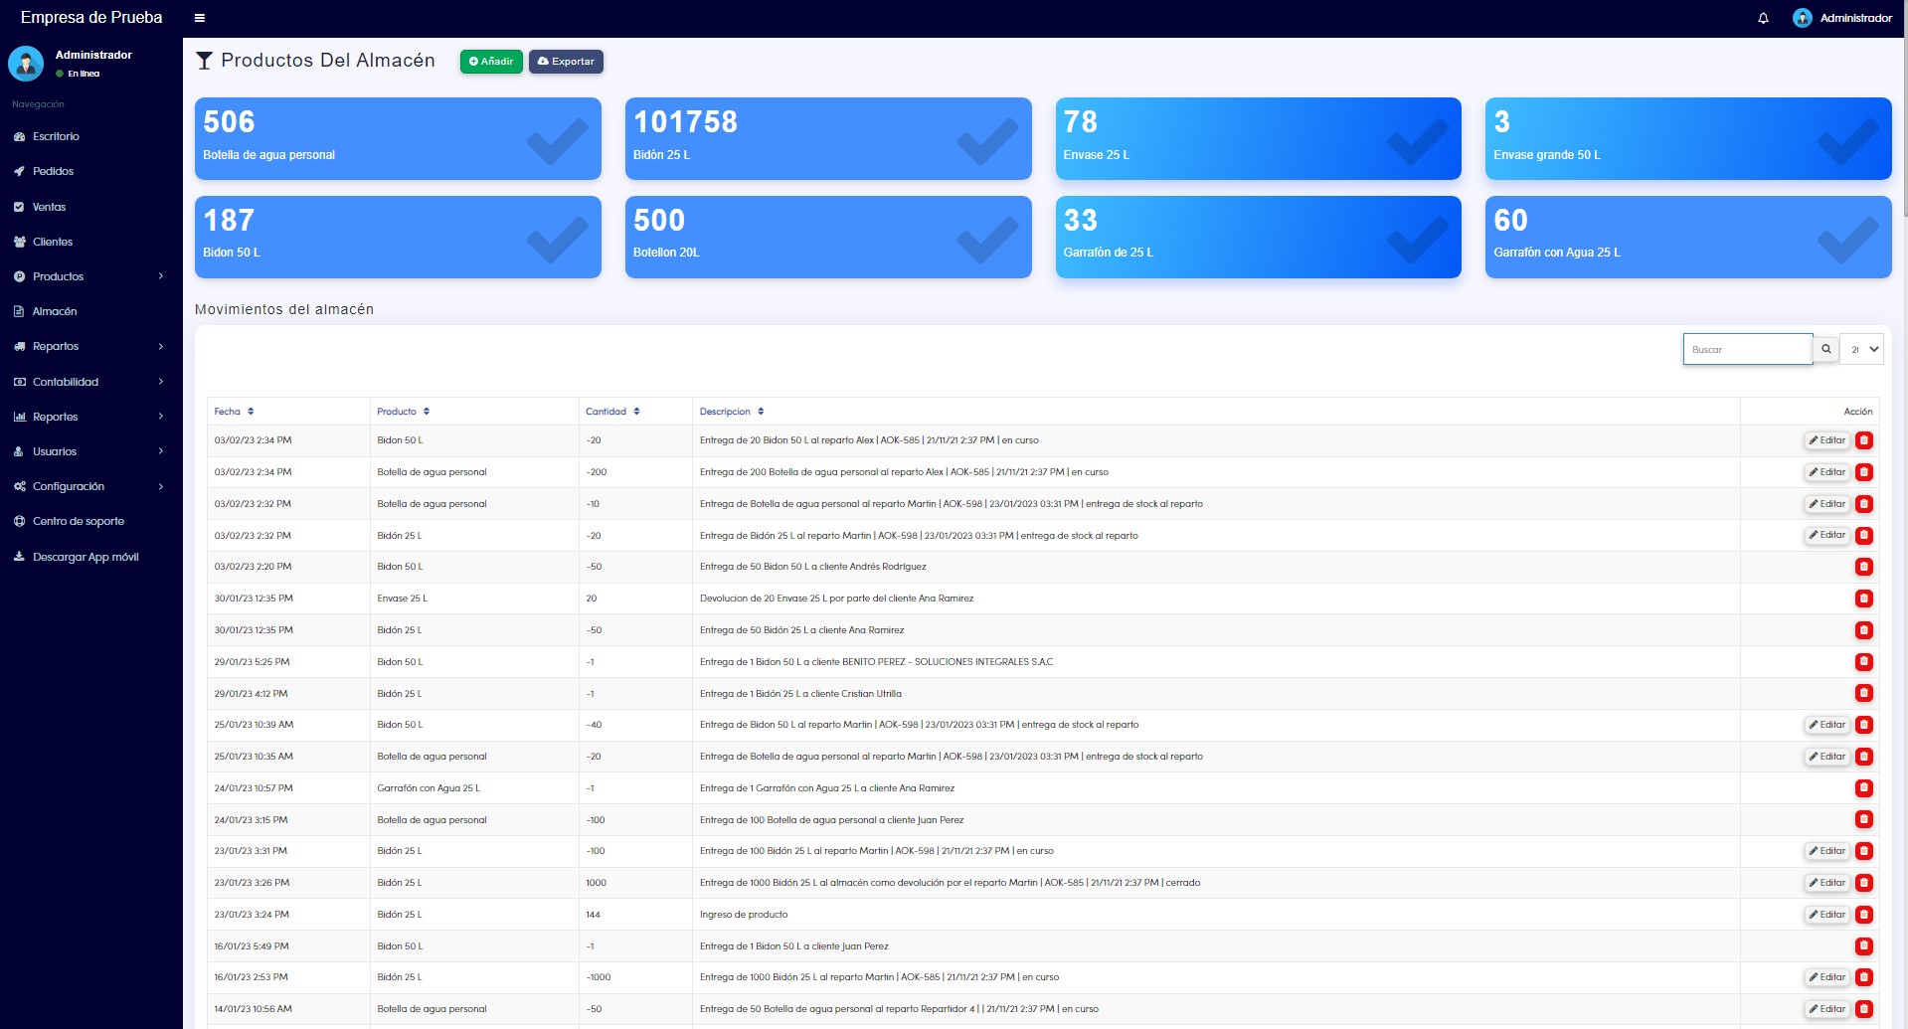1908x1029 pixels.
Task: Expand the Contabilidad sidebar submenu
Action: [89, 382]
